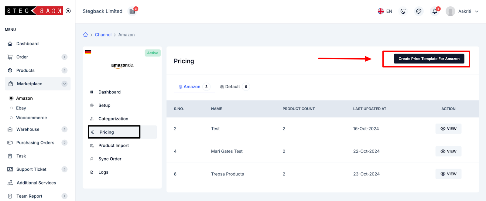The image size is (486, 201).
Task: Click the 'Trepsa Products' name cell
Action: [x=228, y=174]
